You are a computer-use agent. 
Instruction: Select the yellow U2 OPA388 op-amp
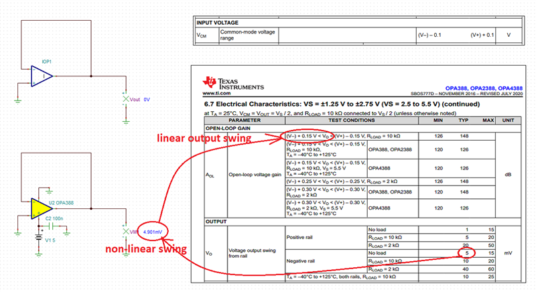(x=42, y=209)
